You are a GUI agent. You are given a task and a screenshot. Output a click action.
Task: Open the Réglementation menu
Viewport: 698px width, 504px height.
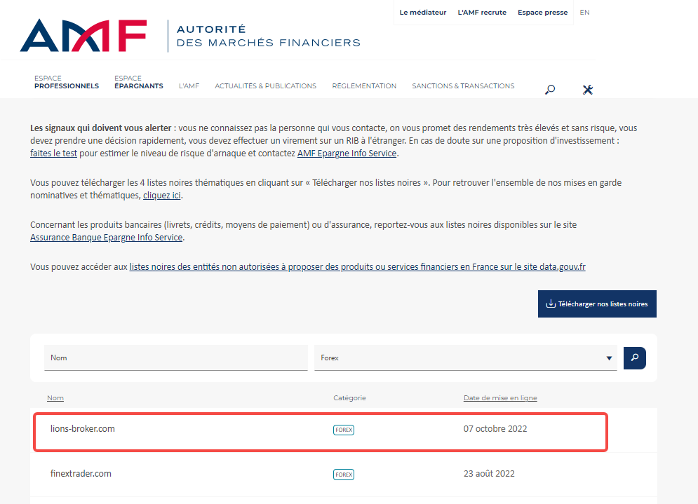364,86
